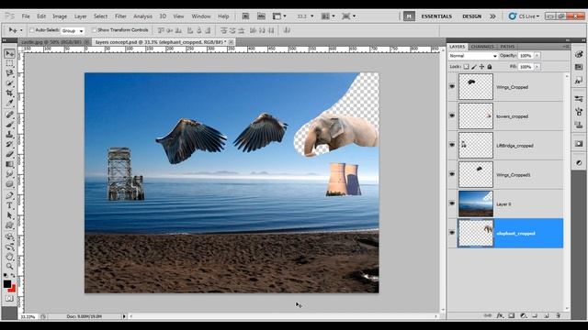
Task: Select the Pen tool
Action: click(x=9, y=195)
